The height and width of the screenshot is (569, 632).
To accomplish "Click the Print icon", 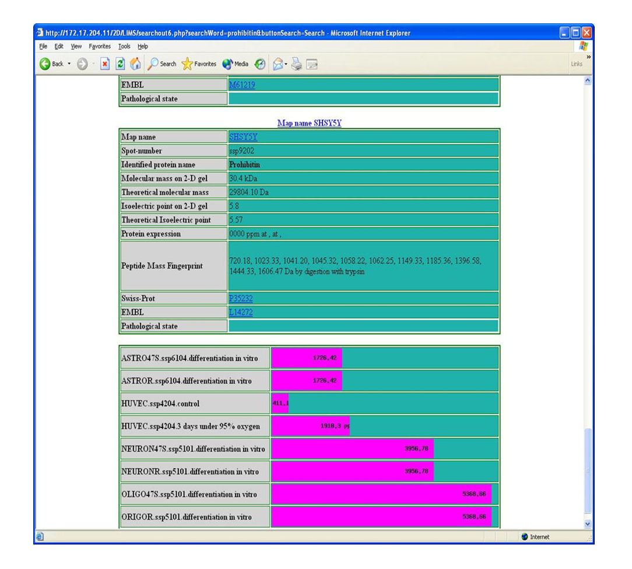I will 297,64.
